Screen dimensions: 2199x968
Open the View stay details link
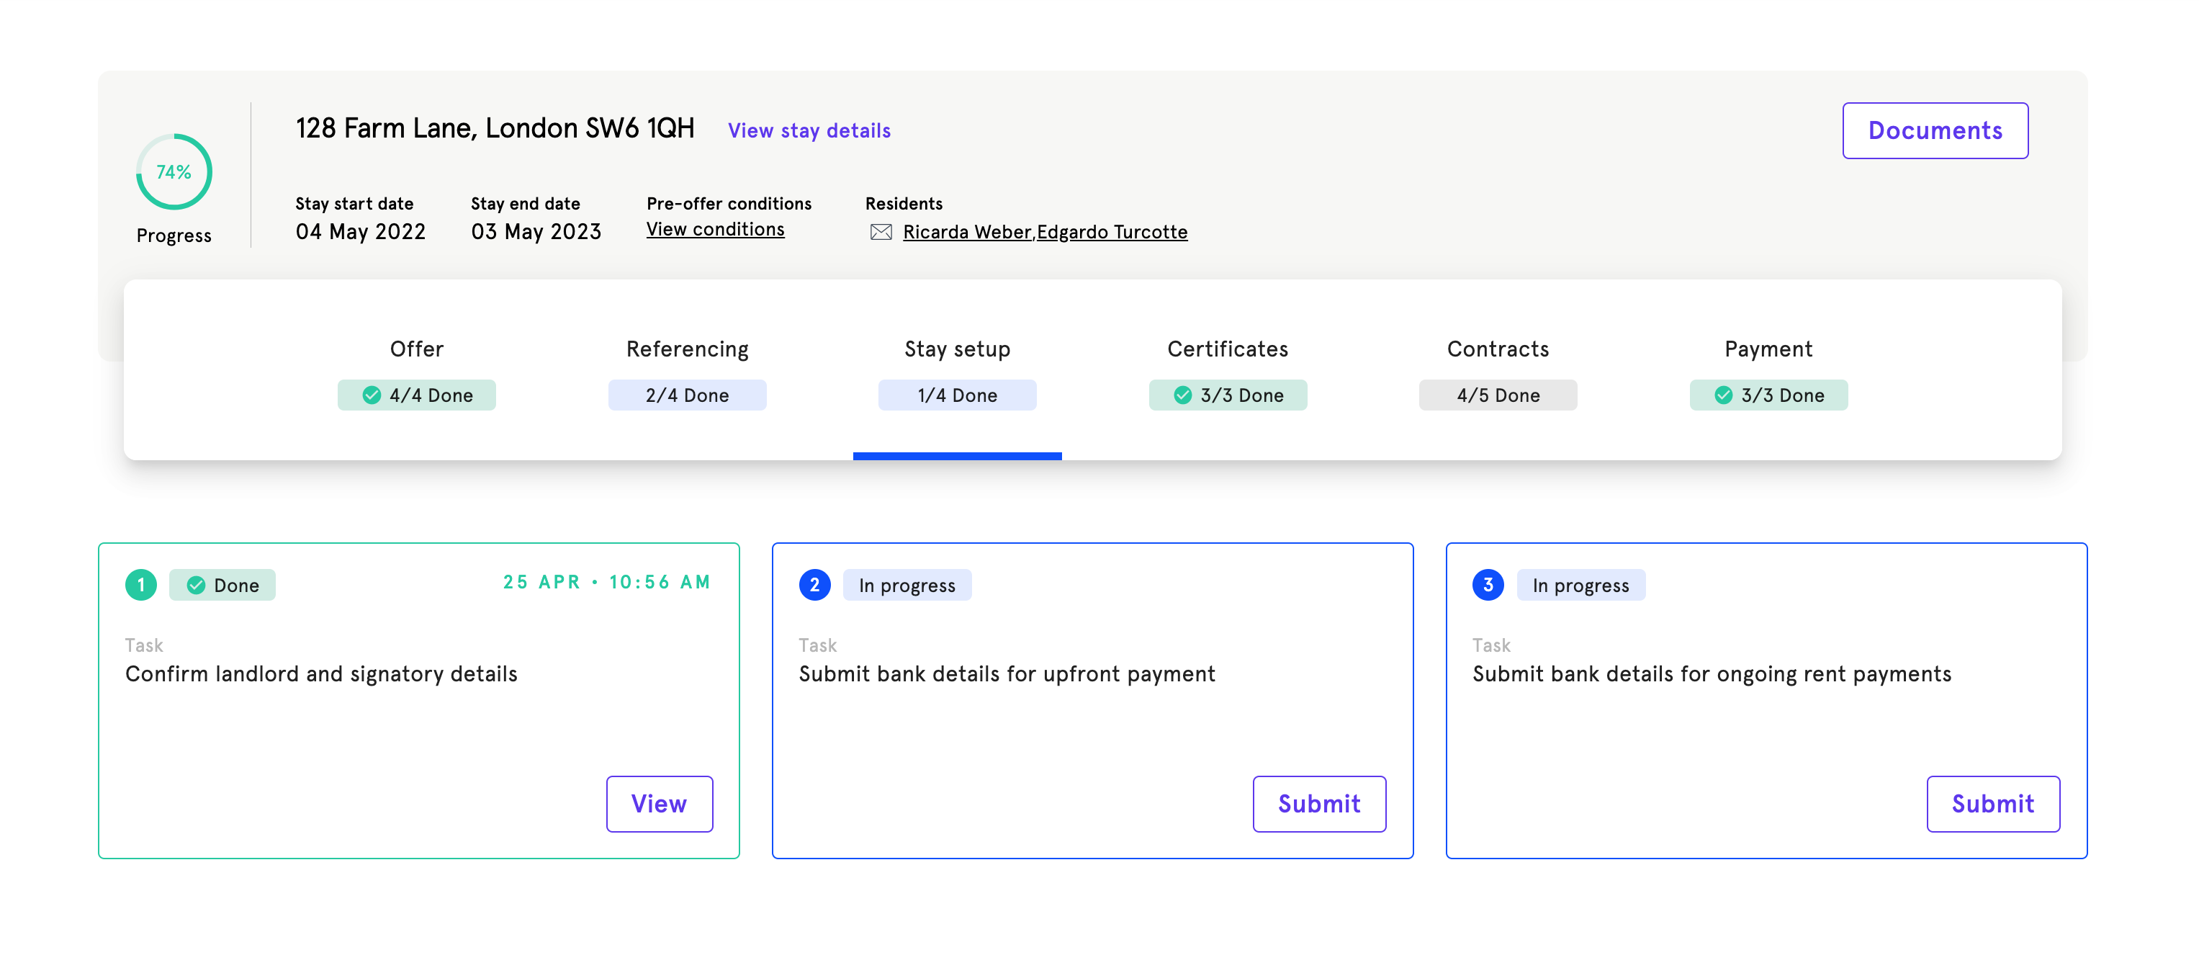[x=809, y=130]
